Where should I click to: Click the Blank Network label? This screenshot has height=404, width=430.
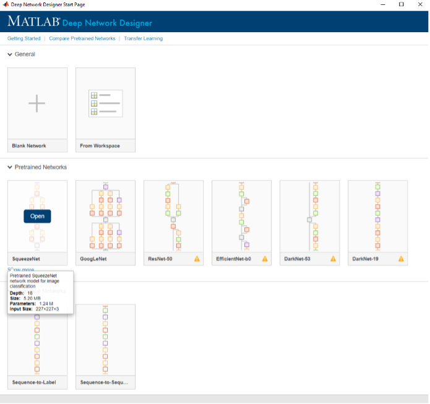pyautogui.click(x=29, y=146)
